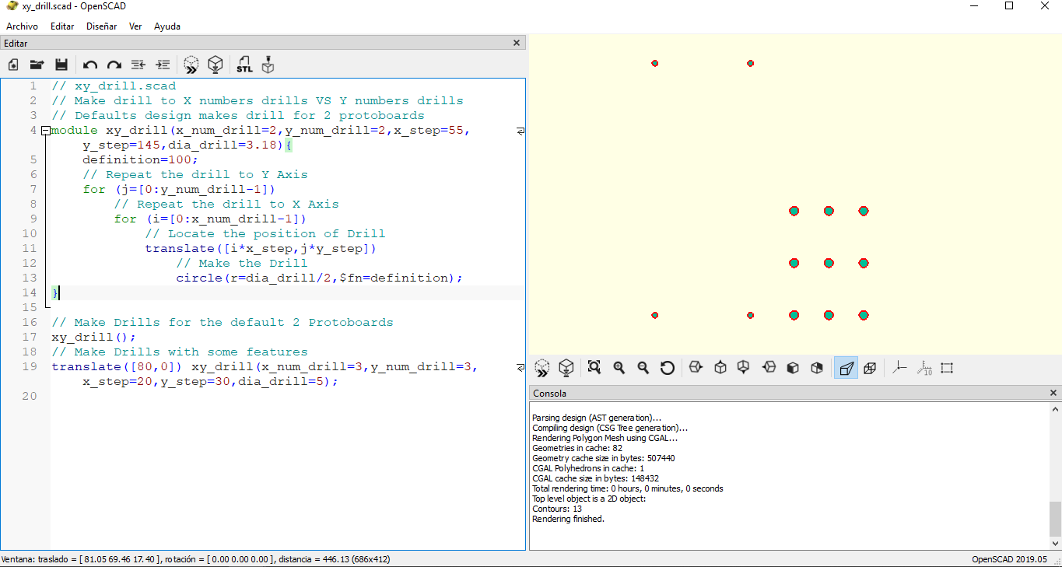Image resolution: width=1062 pixels, height=567 pixels.
Task: Click line number 20 in the editor gutter
Action: tap(30, 396)
